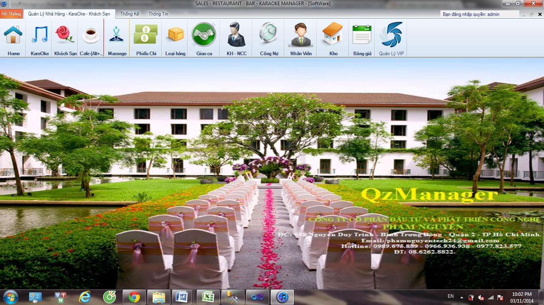Close the inner child window

[540, 14]
